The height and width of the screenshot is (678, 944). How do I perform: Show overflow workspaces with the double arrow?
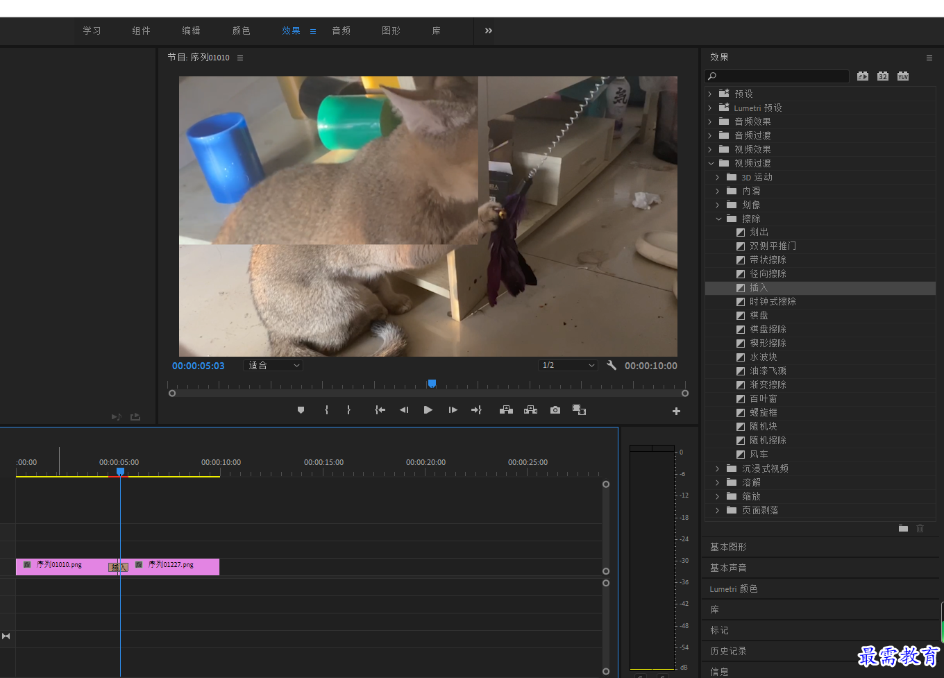coord(489,31)
